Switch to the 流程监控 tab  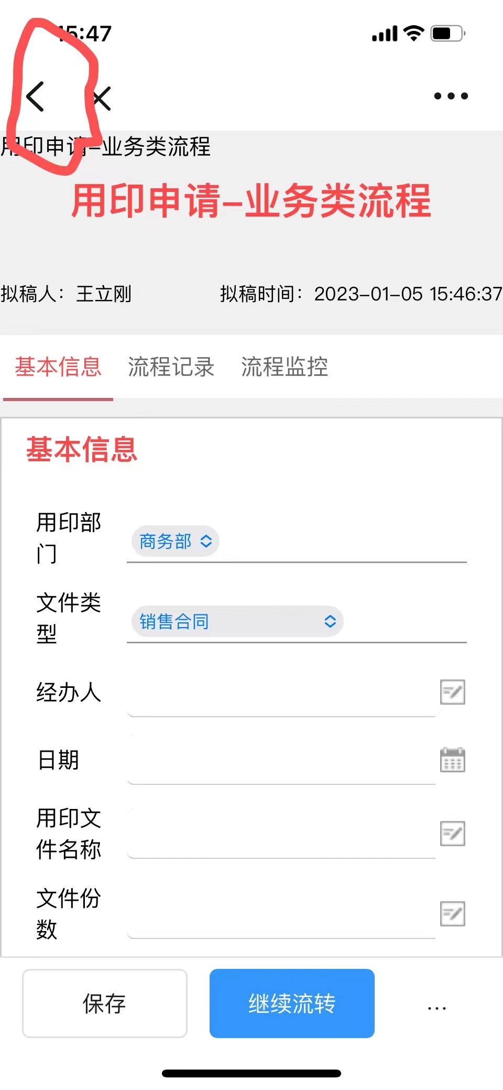(284, 367)
